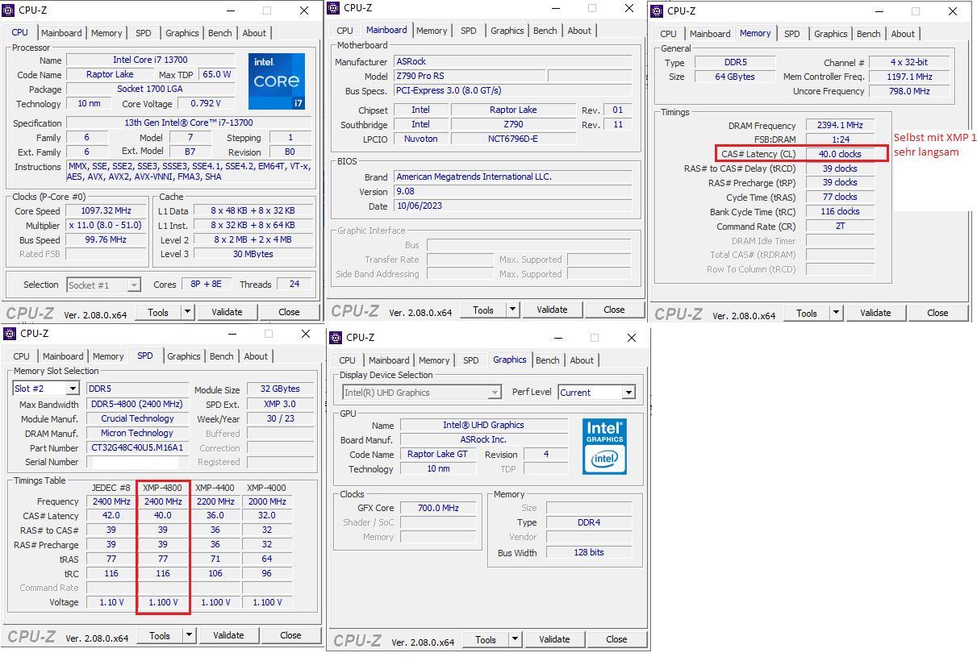
Task: Open Tools dropdown arrow in CPU window
Action: [187, 312]
